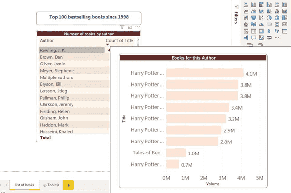Switch to the Tool tip page tab
The image size is (291, 193).
[51, 185]
